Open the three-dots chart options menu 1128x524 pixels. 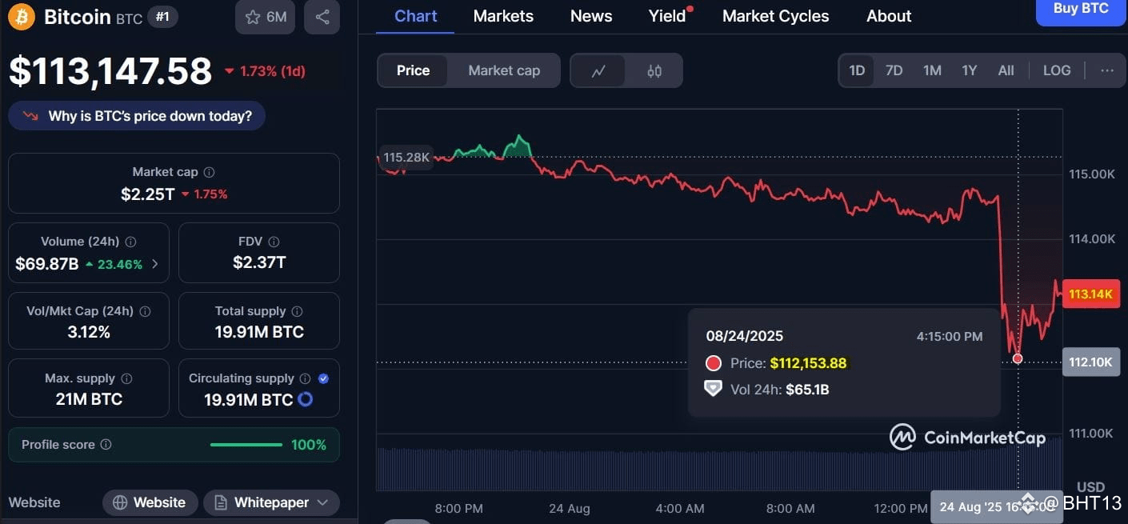click(x=1107, y=70)
